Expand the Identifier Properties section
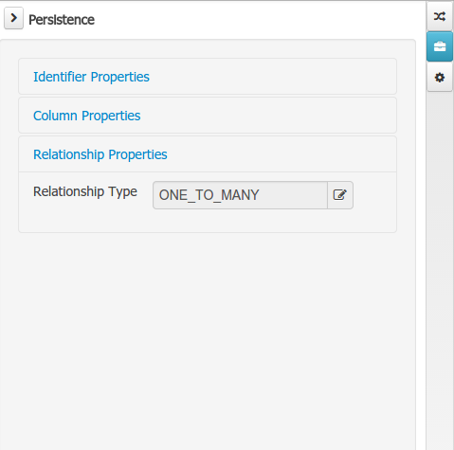The width and height of the screenshot is (454, 450). (x=208, y=77)
